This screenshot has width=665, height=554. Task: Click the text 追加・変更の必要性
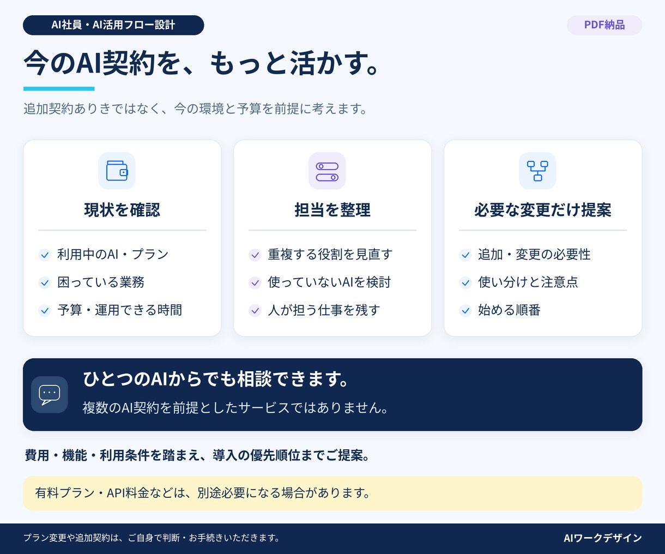[534, 255]
